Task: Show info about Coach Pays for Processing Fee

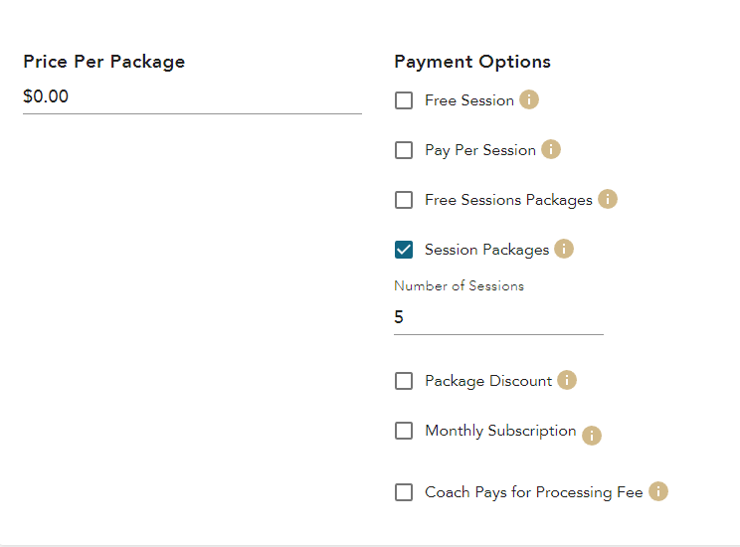Action: pos(658,491)
